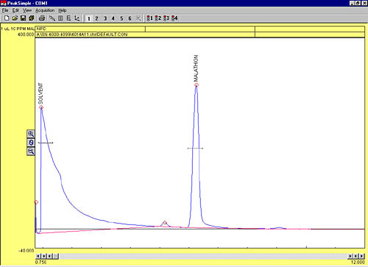The width and height of the screenshot is (368, 267).
Task: Open a file with folder icon
Action: tap(15, 18)
